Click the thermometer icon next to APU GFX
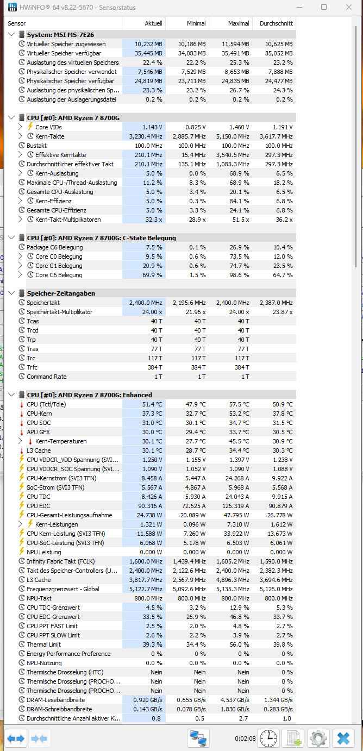Screen dimensions: 363x751 [x=22, y=432]
